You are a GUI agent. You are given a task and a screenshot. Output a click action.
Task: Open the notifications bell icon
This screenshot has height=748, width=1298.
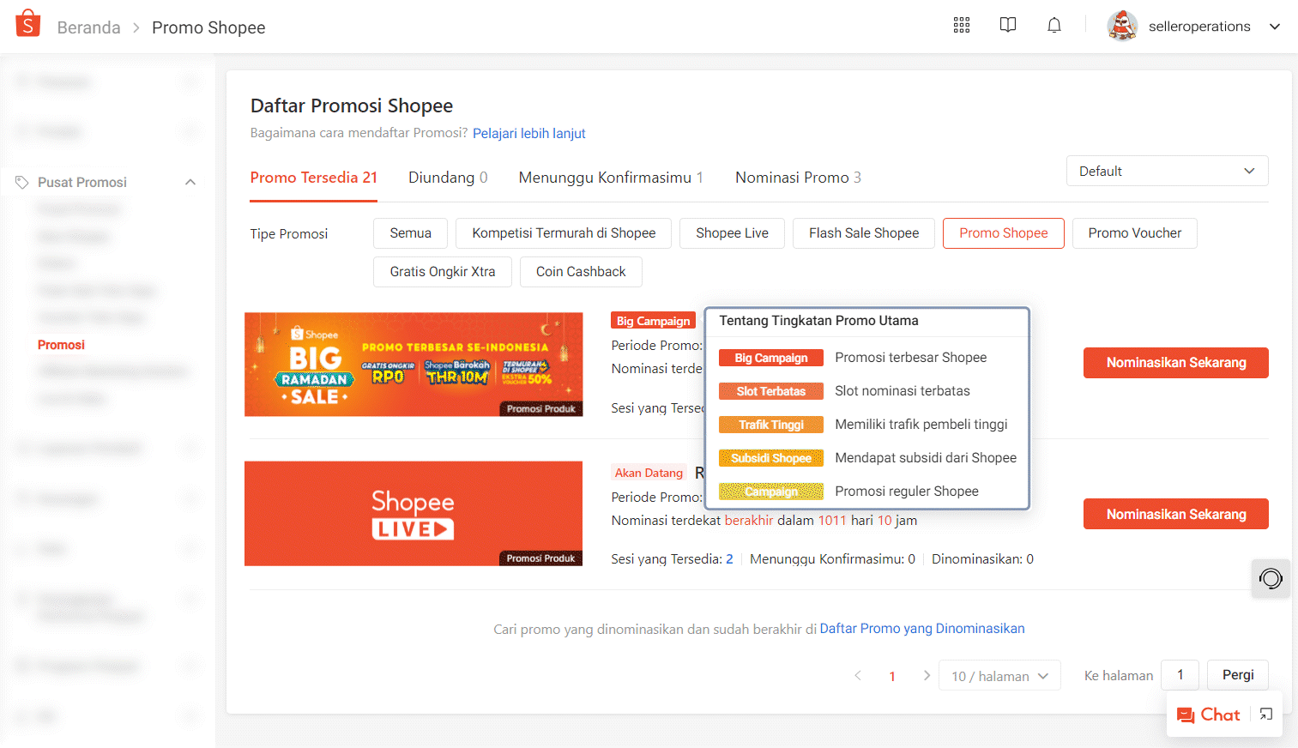(1054, 25)
